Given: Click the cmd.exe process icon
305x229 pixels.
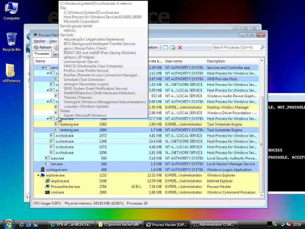Looking at the screenshot, I should (47, 192).
